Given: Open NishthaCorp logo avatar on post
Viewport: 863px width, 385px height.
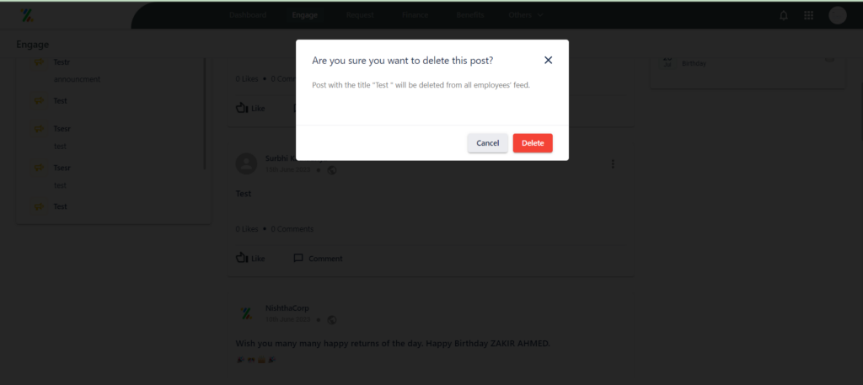Looking at the screenshot, I should [x=247, y=313].
